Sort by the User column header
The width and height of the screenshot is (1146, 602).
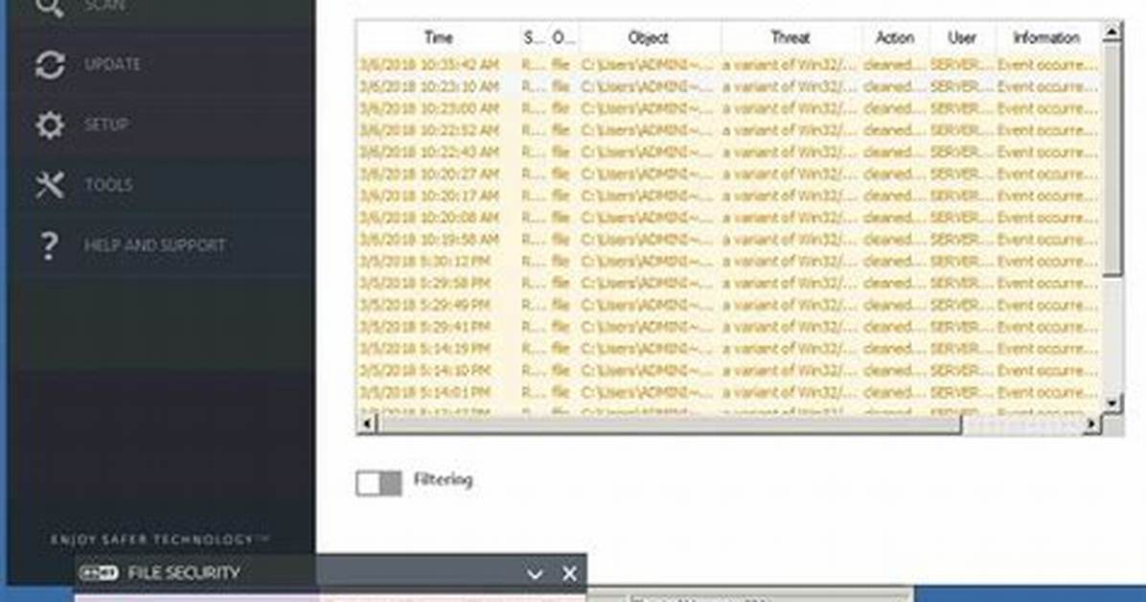962,37
